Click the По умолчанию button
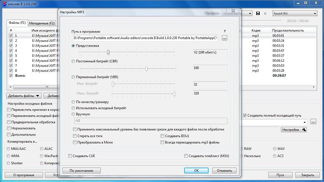The image size is (324, 182). point(81,171)
